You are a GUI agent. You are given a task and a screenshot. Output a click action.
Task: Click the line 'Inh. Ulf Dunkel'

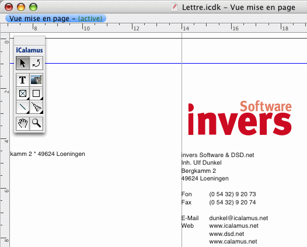(201, 163)
